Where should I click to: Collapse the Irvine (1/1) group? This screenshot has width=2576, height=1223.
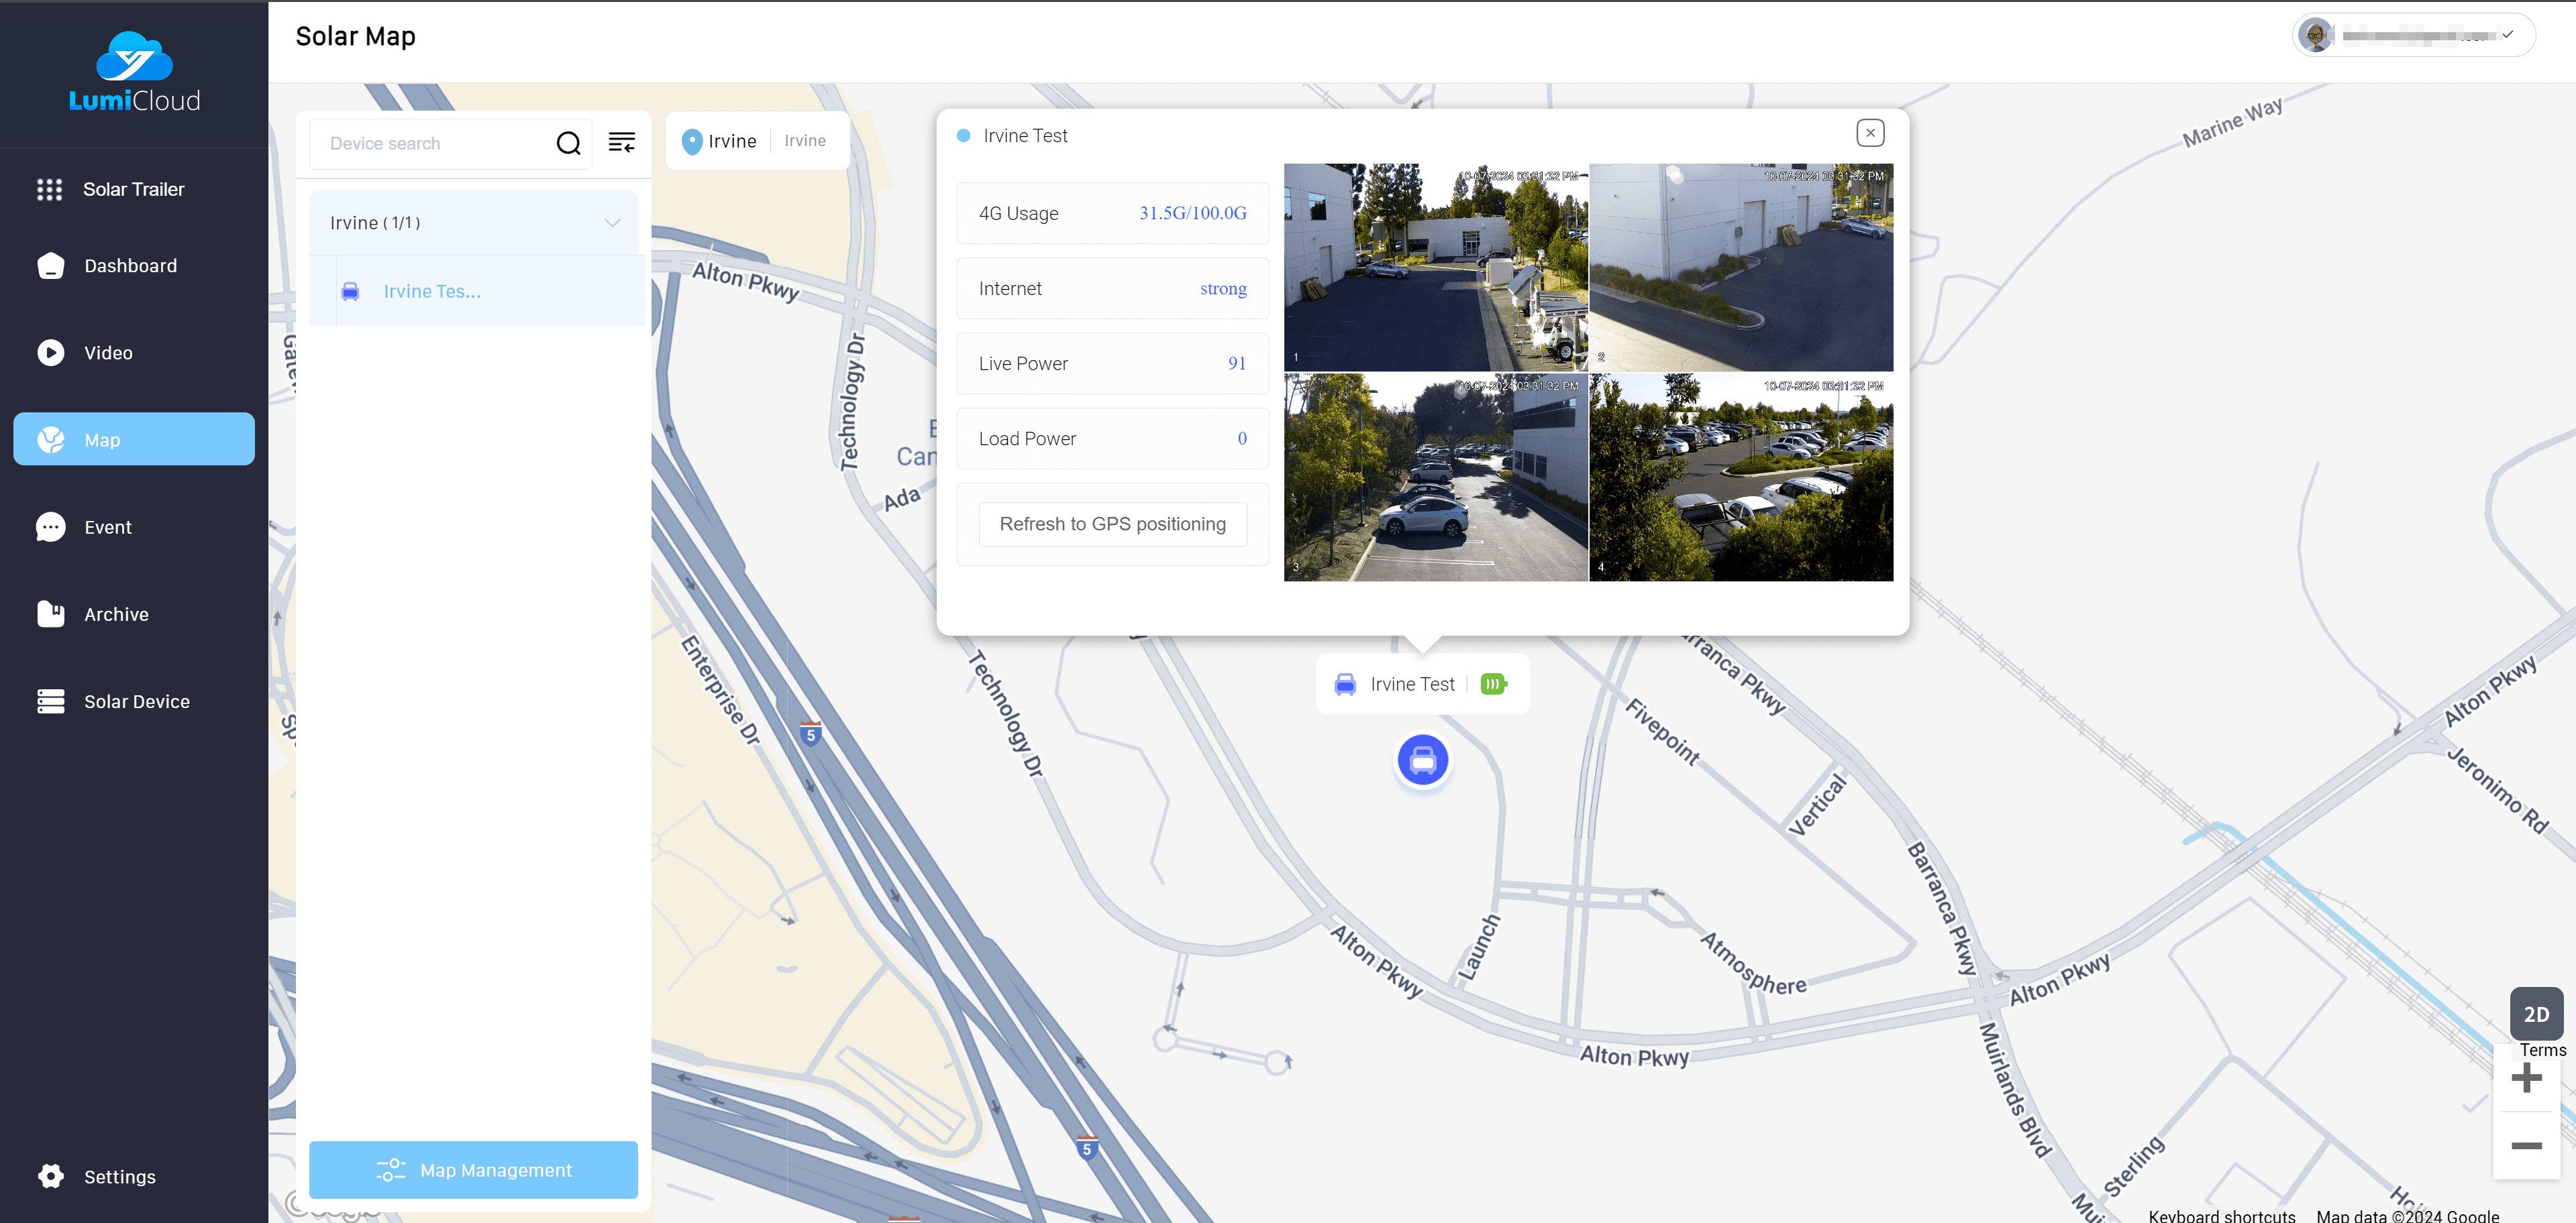(613, 223)
